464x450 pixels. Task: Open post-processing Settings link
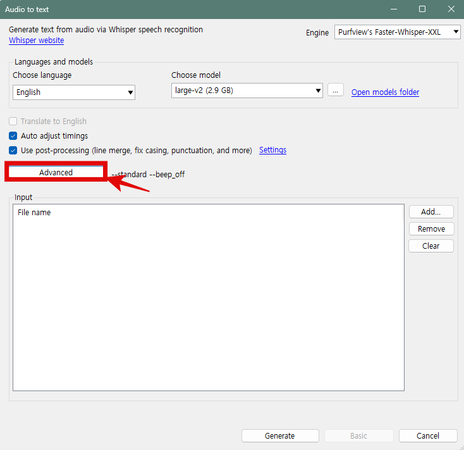click(x=272, y=150)
